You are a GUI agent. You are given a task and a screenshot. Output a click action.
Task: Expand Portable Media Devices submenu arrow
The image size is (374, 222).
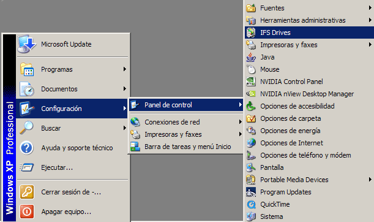370,180
